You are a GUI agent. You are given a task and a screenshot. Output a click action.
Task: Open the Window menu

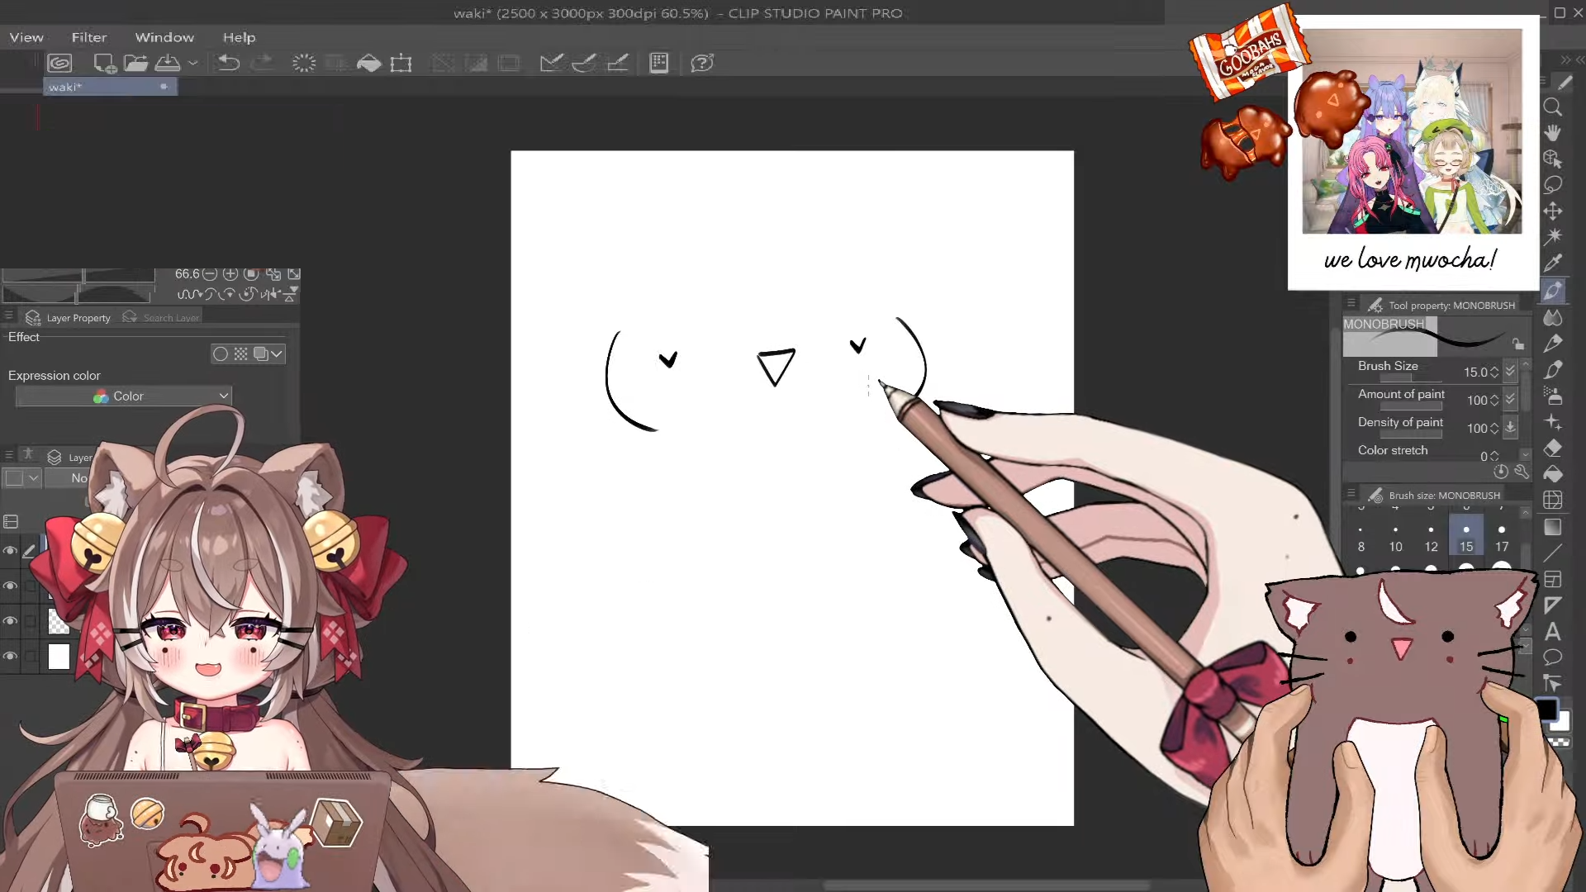[164, 37]
